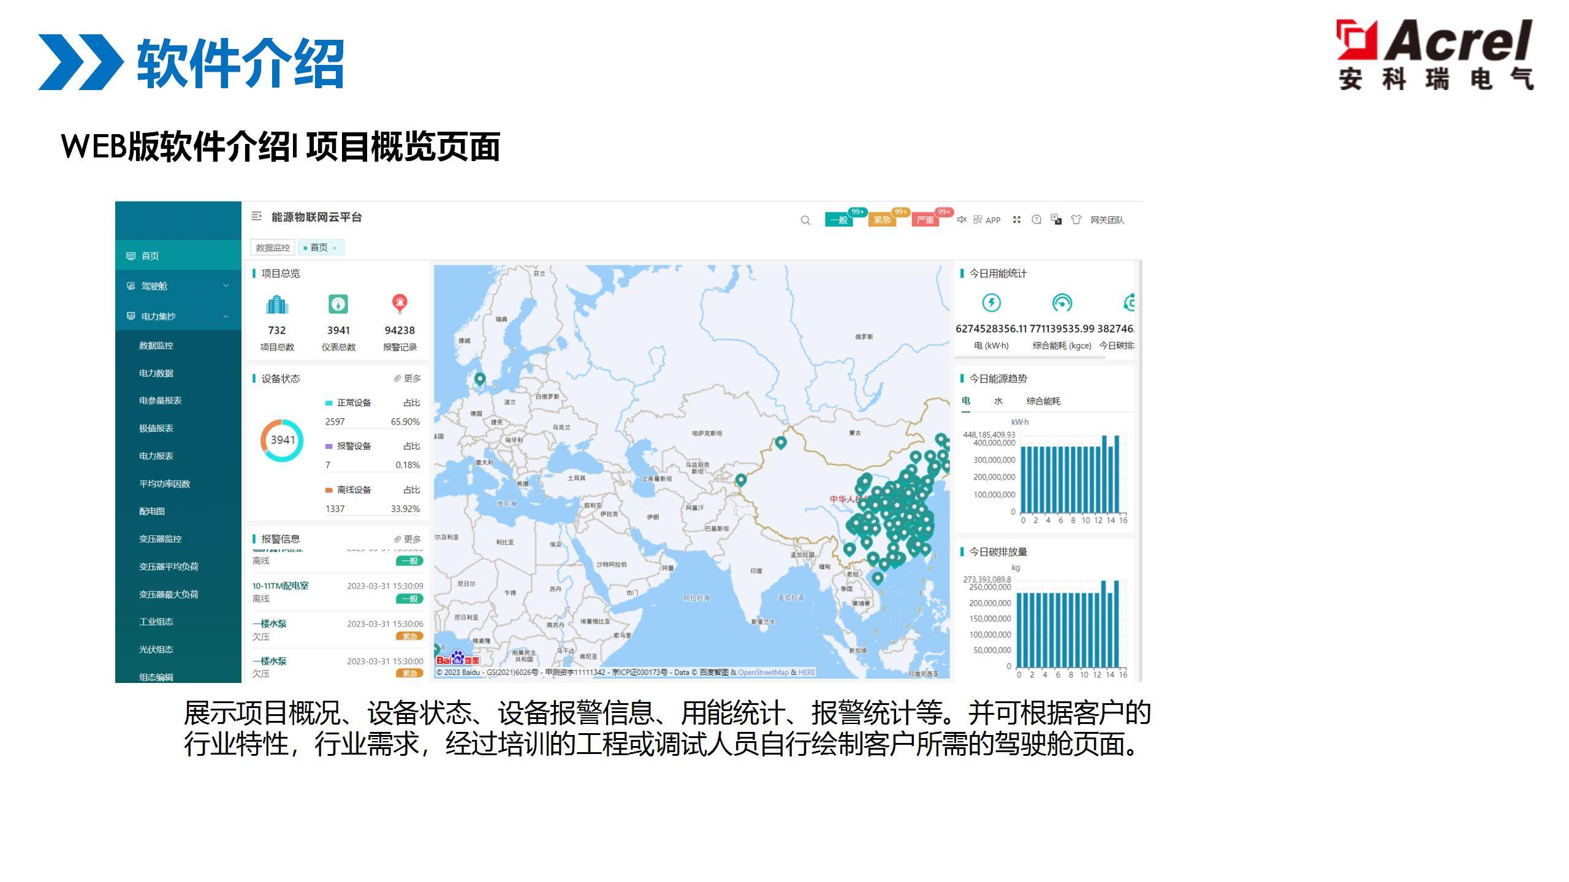The width and height of the screenshot is (1569, 882).
Task: Click the 报警记录 red alarm icon
Action: pyautogui.click(x=400, y=304)
